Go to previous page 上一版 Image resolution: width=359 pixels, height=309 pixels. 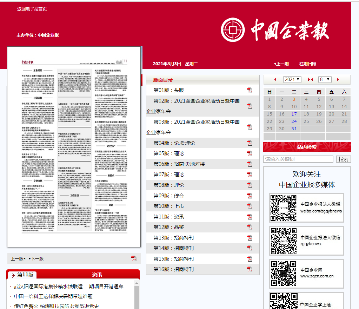click(18, 258)
